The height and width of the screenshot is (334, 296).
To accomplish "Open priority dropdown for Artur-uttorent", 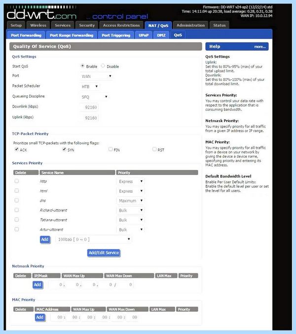I will point(131,230).
